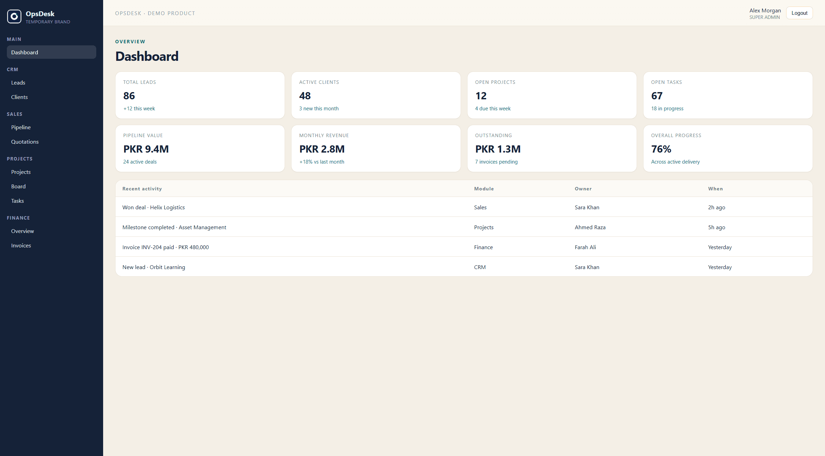Viewport: 825px width, 456px height.
Task: Click '18 in progress' text
Action: [667, 109]
